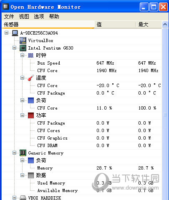Screen dimensions: 169x200
Task: Select CPU Core under 温度
Action: coord(82,85)
